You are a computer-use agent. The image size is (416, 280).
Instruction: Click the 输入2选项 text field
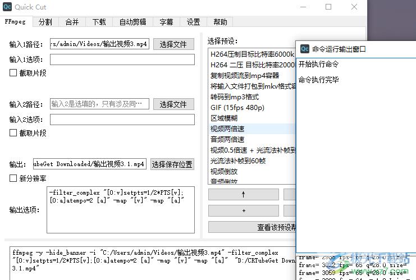(x=122, y=120)
